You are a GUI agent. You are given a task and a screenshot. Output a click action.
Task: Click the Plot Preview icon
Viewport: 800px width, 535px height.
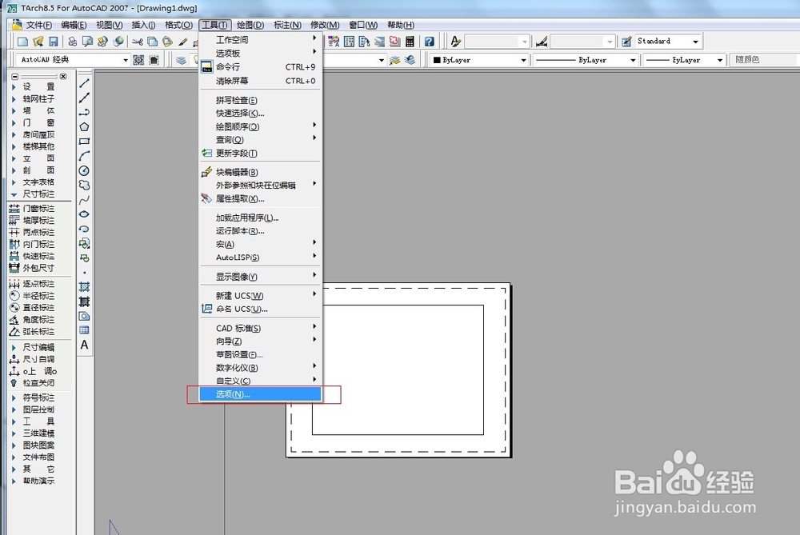(87, 42)
